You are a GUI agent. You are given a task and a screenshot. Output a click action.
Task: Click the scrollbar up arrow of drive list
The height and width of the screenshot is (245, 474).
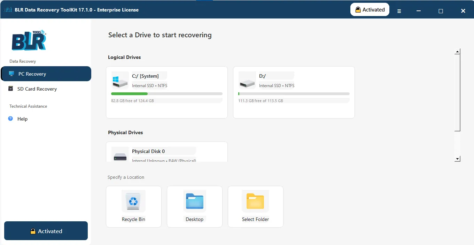(458, 52)
